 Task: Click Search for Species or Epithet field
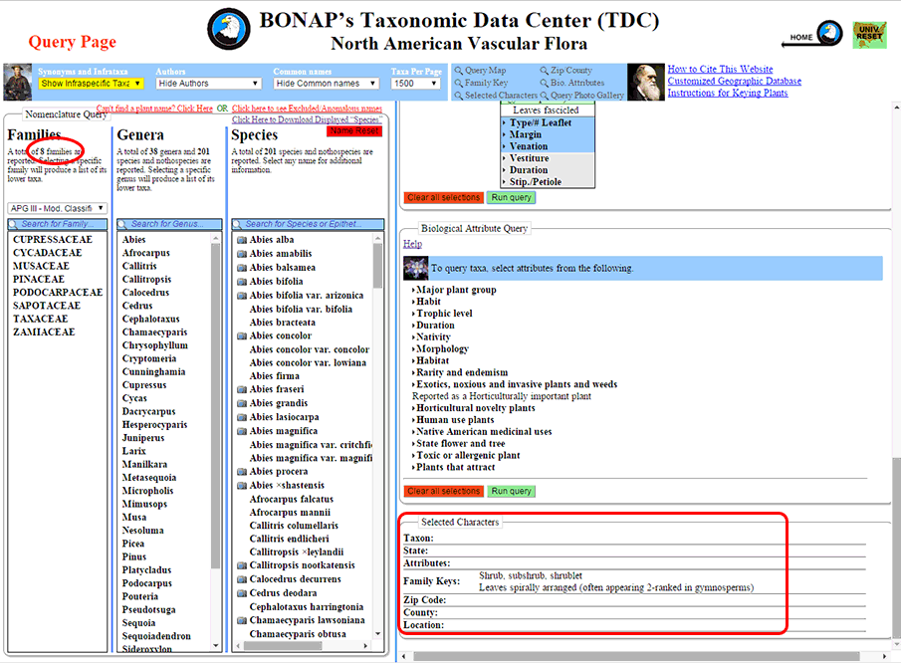(308, 224)
